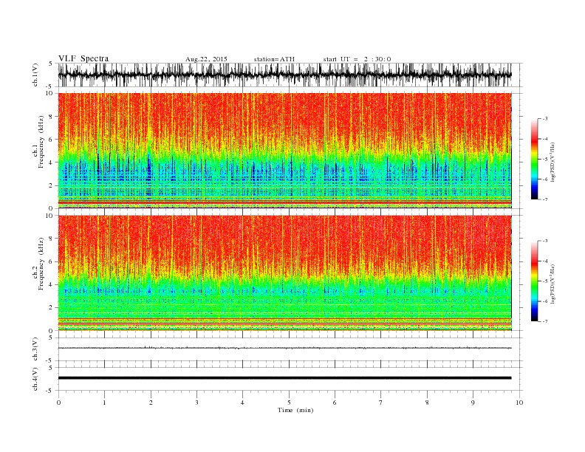Click the 'ch.3(V)' axis label
The width and height of the screenshot is (585, 452).
click(35, 349)
